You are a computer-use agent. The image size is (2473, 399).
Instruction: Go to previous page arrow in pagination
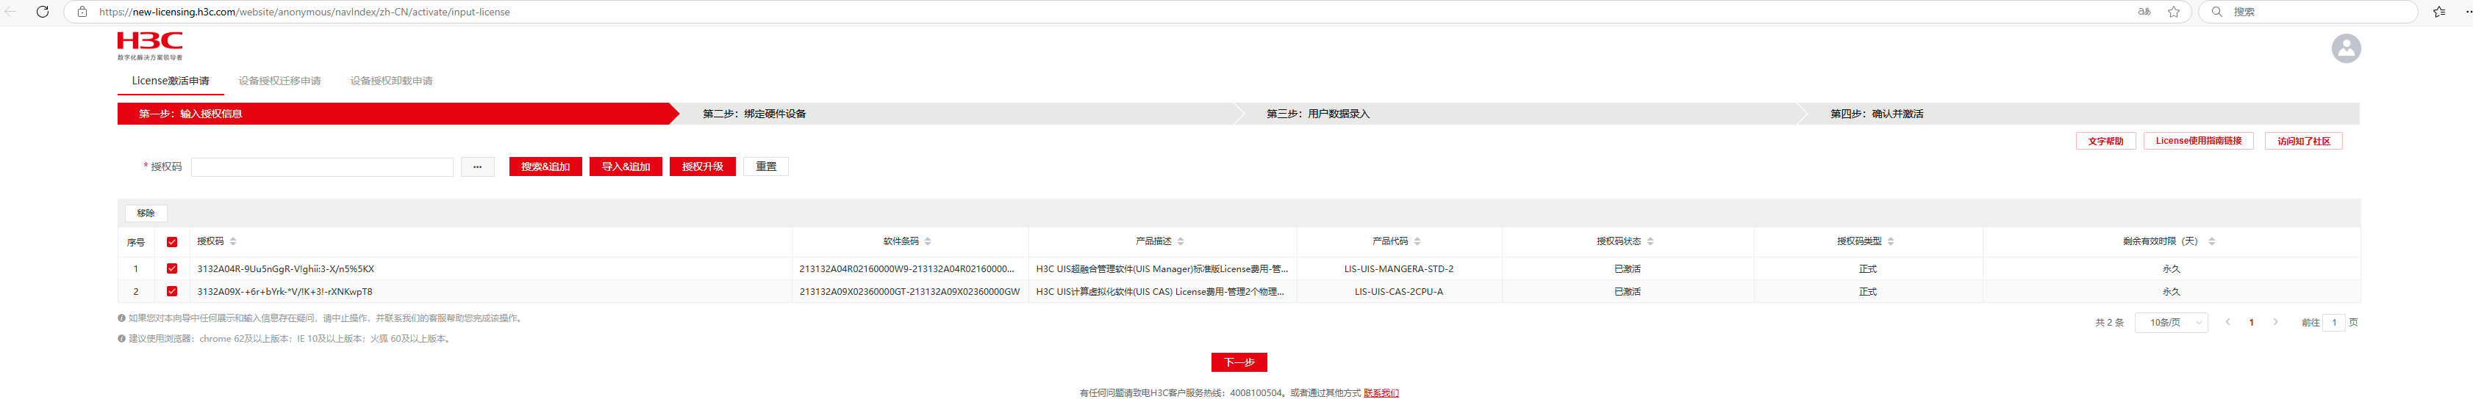point(2227,323)
